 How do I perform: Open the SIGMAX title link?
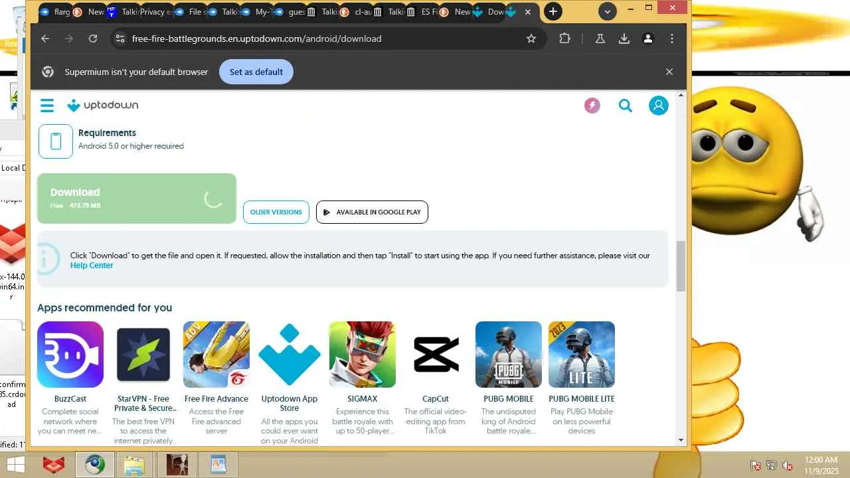[363, 399]
